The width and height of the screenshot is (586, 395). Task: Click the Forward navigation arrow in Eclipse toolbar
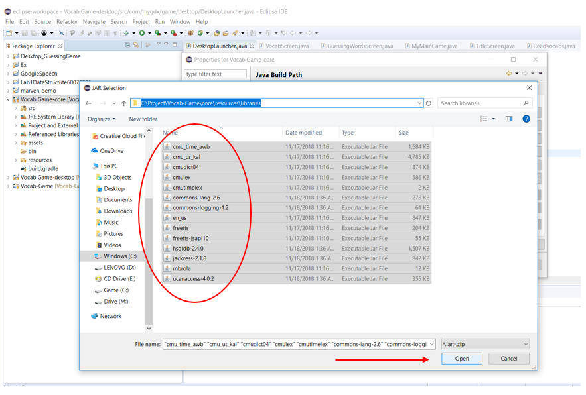[x=309, y=33]
